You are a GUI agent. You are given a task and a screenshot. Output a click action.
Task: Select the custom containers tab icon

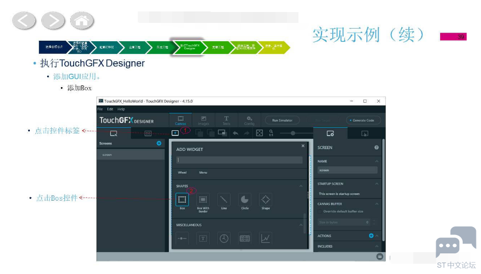pyautogui.click(x=148, y=134)
